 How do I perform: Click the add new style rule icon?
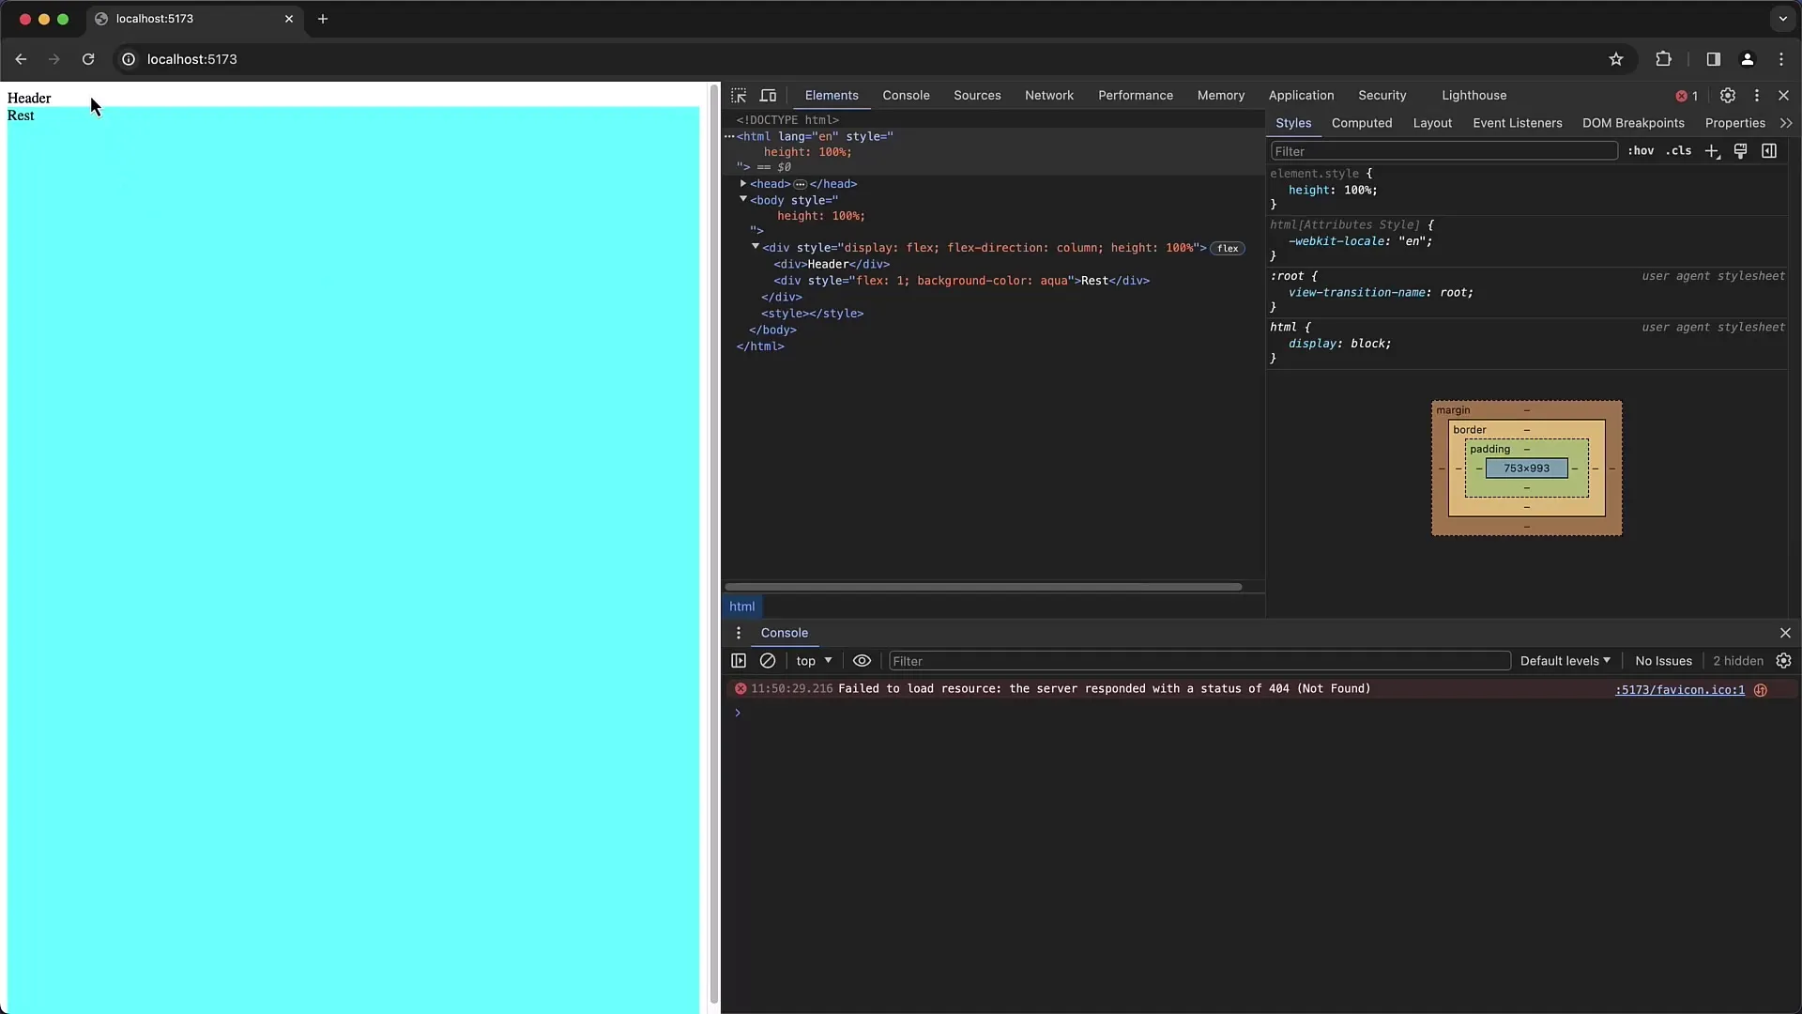coord(1712,150)
